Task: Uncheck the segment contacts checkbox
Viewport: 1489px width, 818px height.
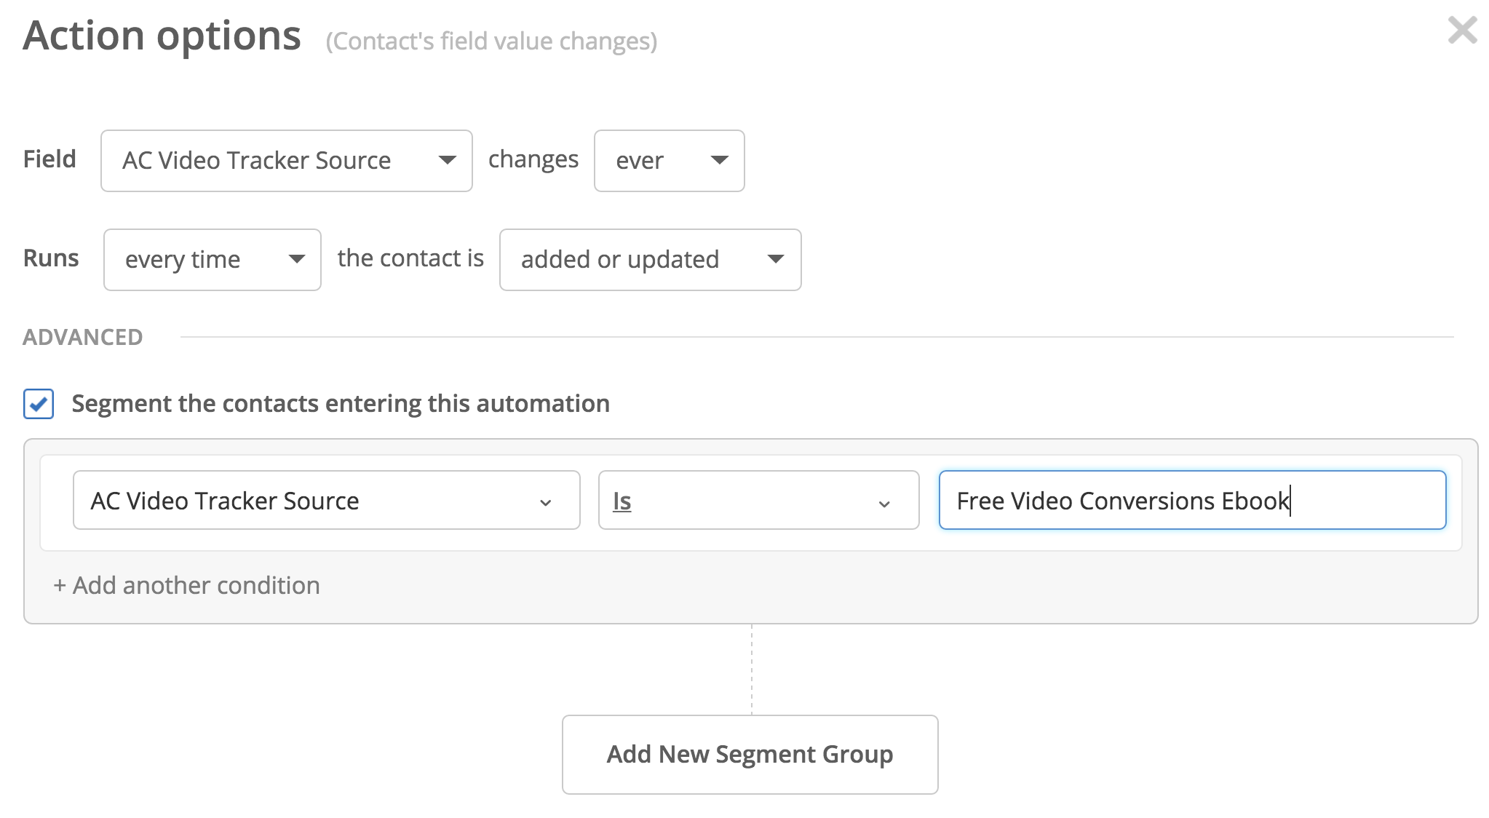Action: [39, 404]
